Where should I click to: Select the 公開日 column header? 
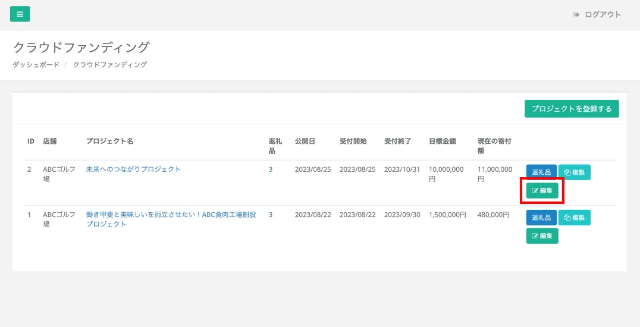[305, 142]
